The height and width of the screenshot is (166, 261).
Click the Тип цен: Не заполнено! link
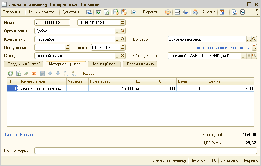[25, 135]
